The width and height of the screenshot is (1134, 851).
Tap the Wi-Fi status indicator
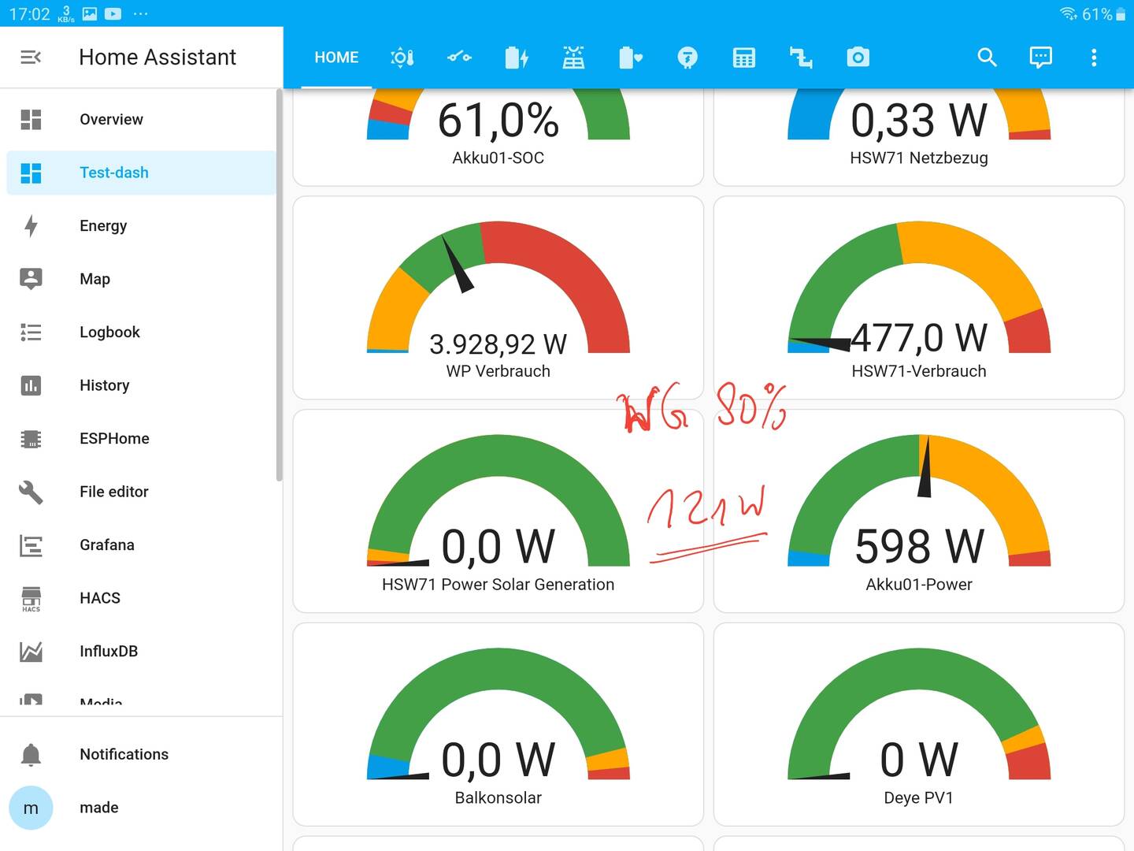pyautogui.click(x=1068, y=13)
